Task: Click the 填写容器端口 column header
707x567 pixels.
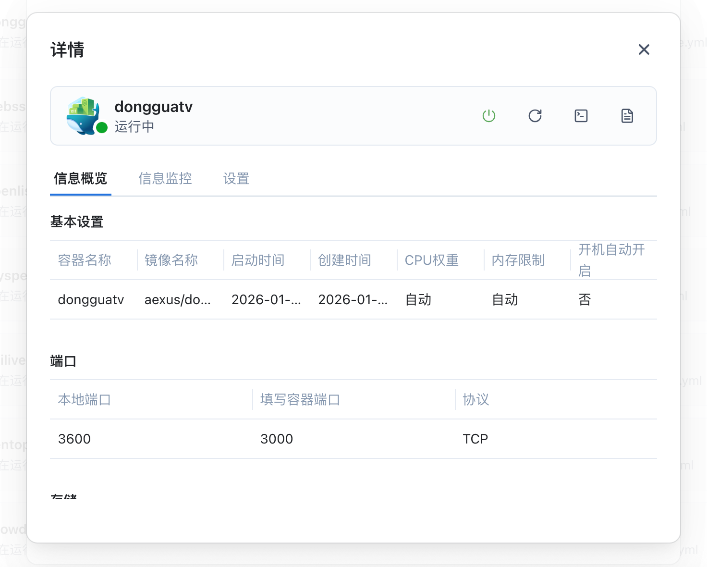Action: pyautogui.click(x=300, y=400)
